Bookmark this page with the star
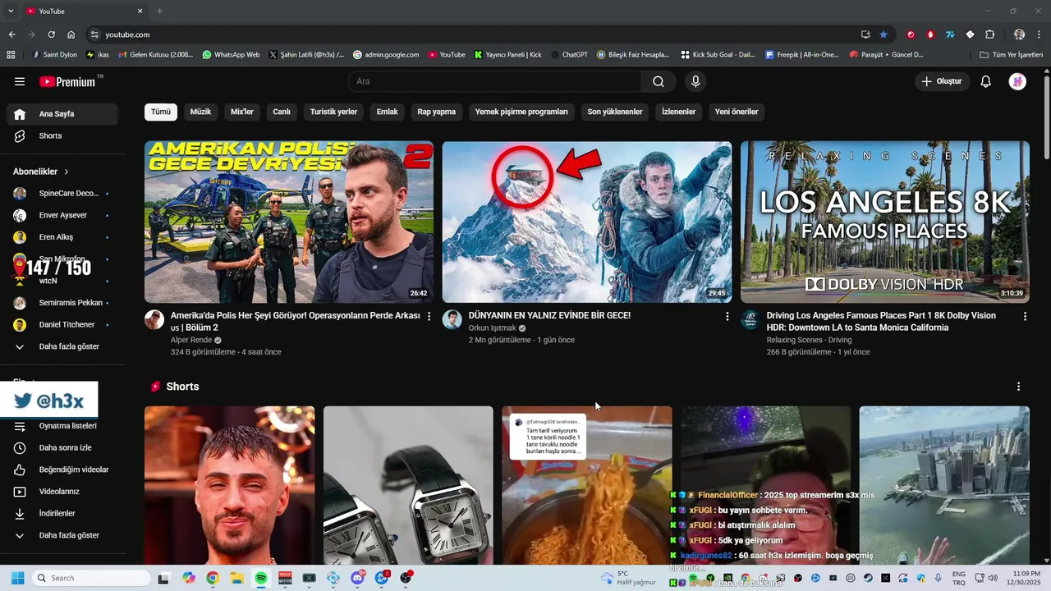This screenshot has width=1051, height=591. click(x=883, y=34)
